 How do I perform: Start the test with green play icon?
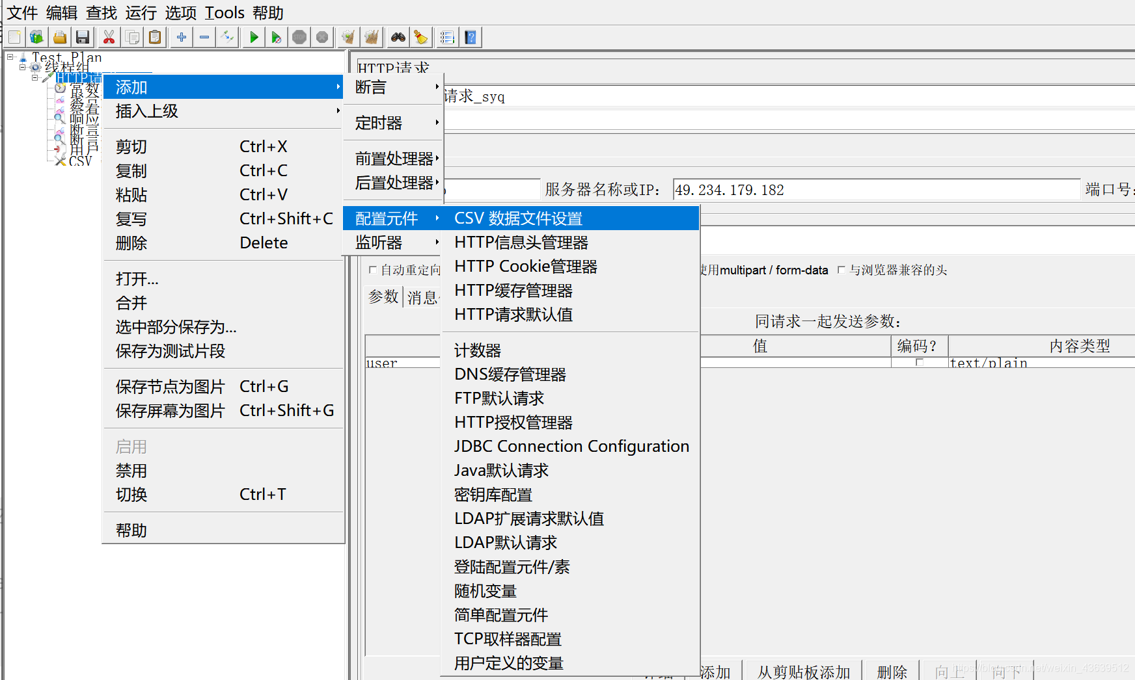click(254, 38)
